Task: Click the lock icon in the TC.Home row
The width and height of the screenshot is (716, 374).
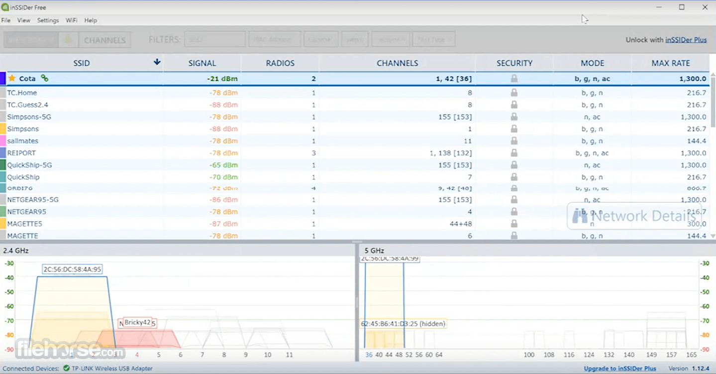Action: 514,93
